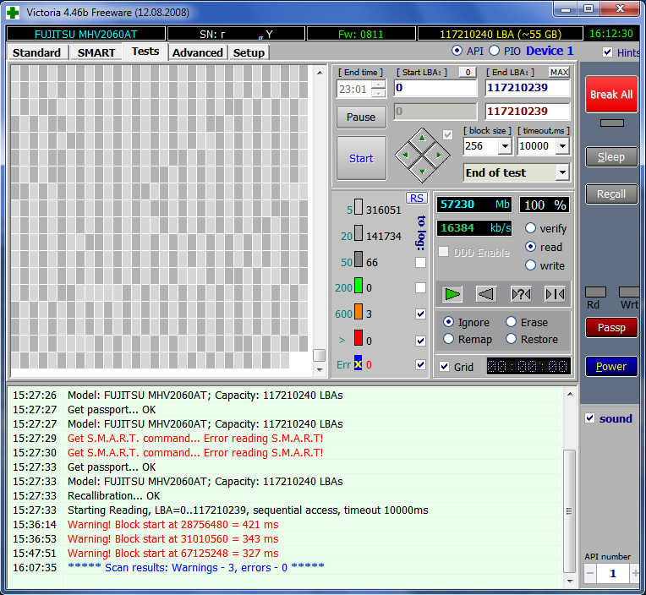Image resolution: width=646 pixels, height=595 pixels.
Task: Switch to the SMART tab
Action: point(96,52)
